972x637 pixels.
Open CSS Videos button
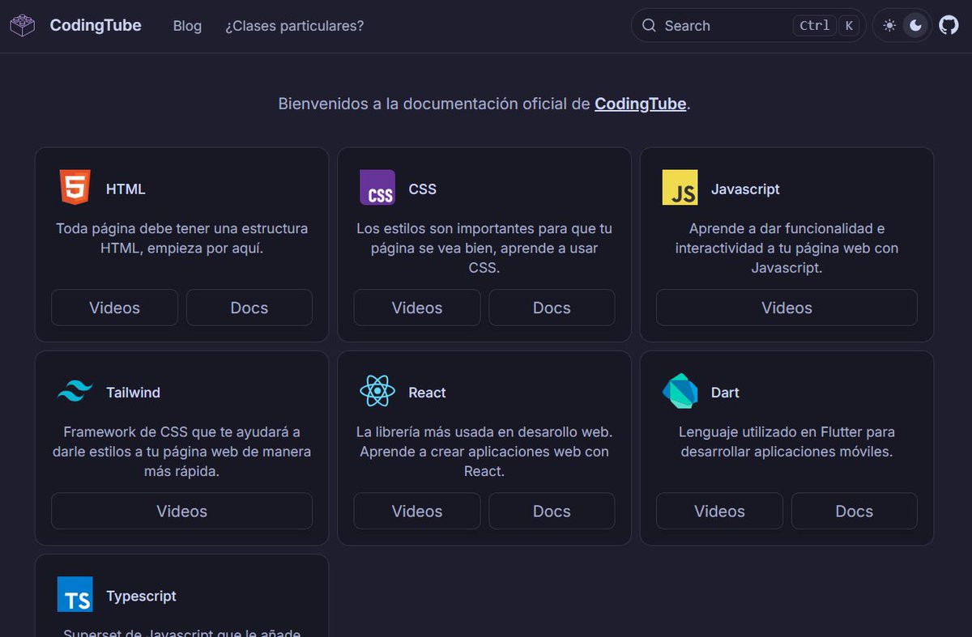(417, 308)
